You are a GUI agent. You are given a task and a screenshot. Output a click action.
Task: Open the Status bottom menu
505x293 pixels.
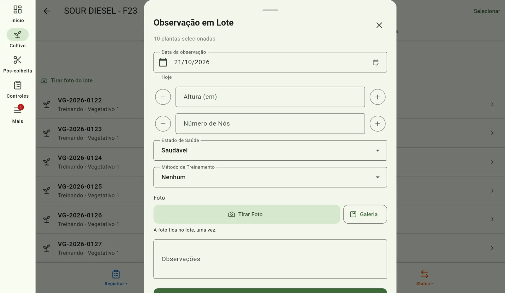pos(425,278)
